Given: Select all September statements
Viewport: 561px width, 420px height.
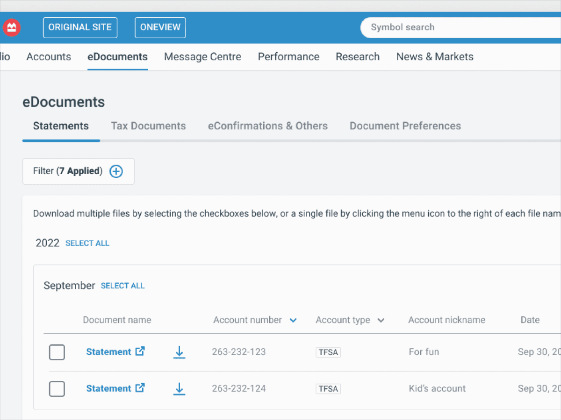Looking at the screenshot, I should pos(123,286).
